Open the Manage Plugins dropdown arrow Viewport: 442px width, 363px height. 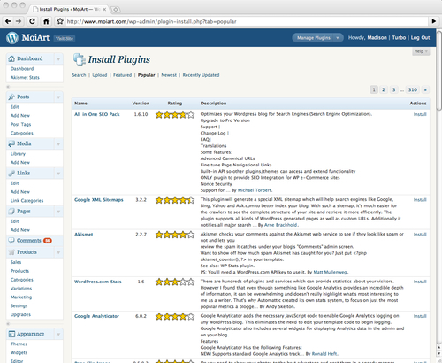[x=338, y=38]
